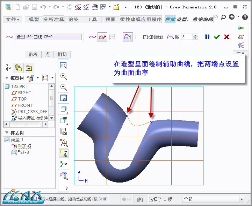
Task: Toggle datum display filters in graphics toolbar
Action: pyautogui.click(x=64, y=142)
